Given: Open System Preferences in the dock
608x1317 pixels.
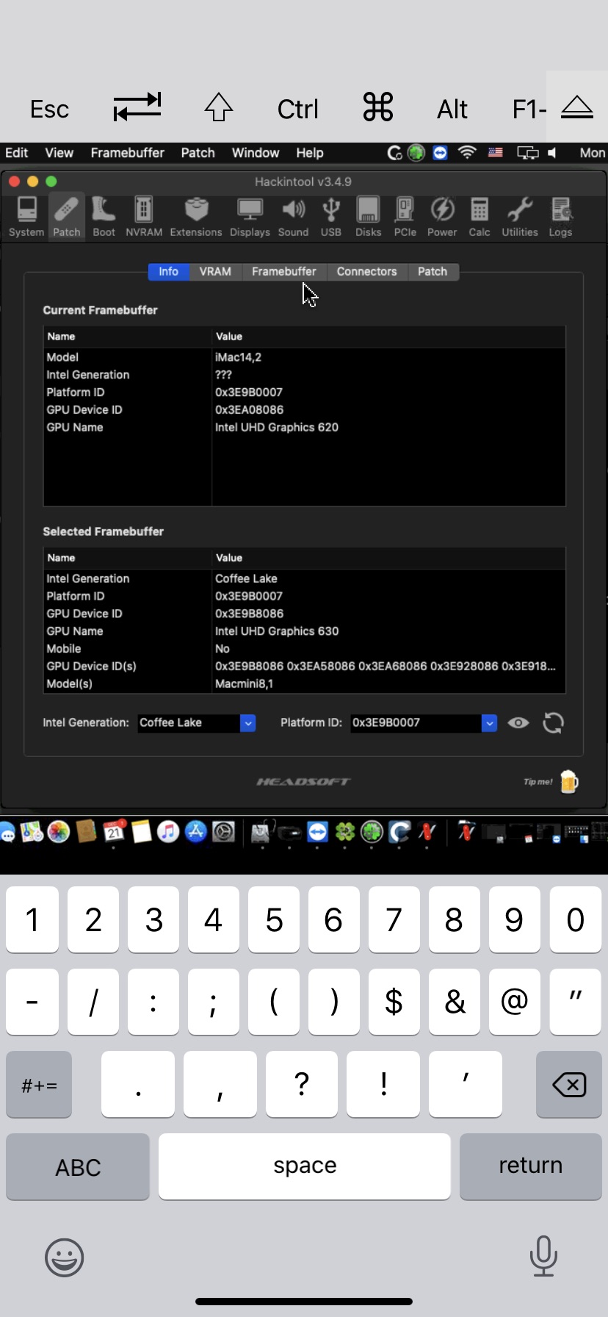Looking at the screenshot, I should [x=223, y=832].
